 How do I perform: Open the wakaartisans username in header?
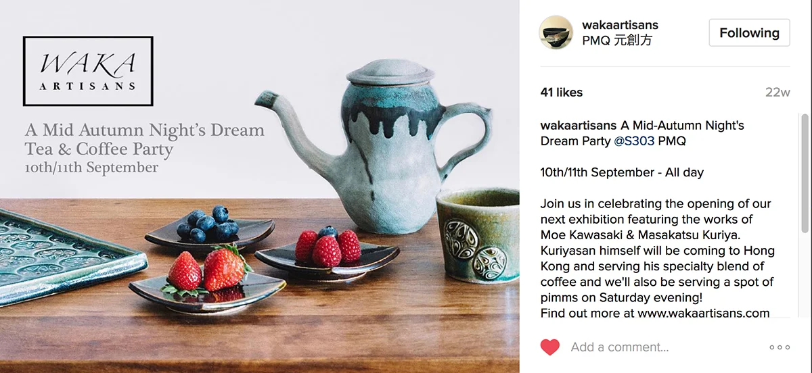[x=620, y=25]
